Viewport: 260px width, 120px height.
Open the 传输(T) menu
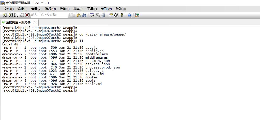65,9
